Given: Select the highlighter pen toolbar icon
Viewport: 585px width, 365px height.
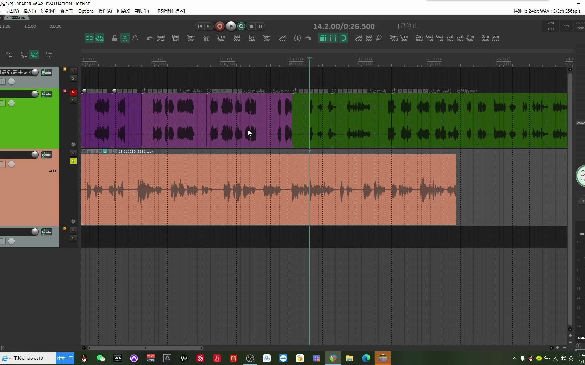Looking at the screenshot, I should pos(379,38).
